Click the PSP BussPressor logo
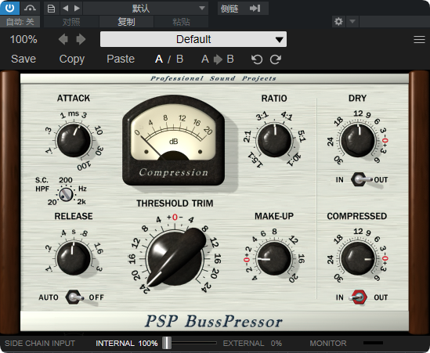430x353 pixels. pyautogui.click(x=213, y=321)
